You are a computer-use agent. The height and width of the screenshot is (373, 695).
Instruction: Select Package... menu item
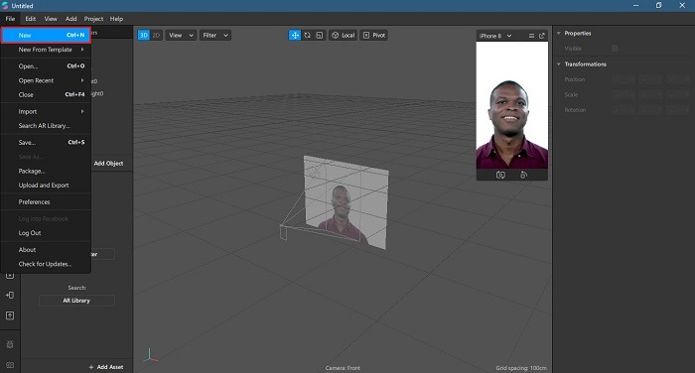[46, 171]
